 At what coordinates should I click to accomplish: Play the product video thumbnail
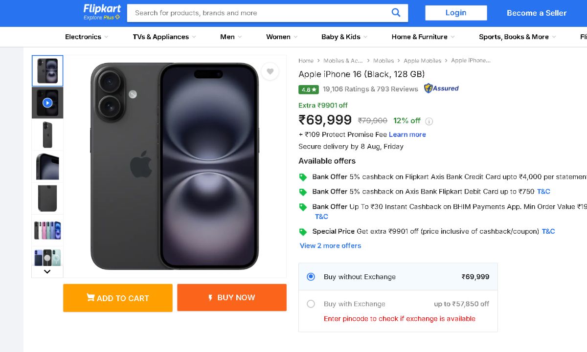coord(47,103)
